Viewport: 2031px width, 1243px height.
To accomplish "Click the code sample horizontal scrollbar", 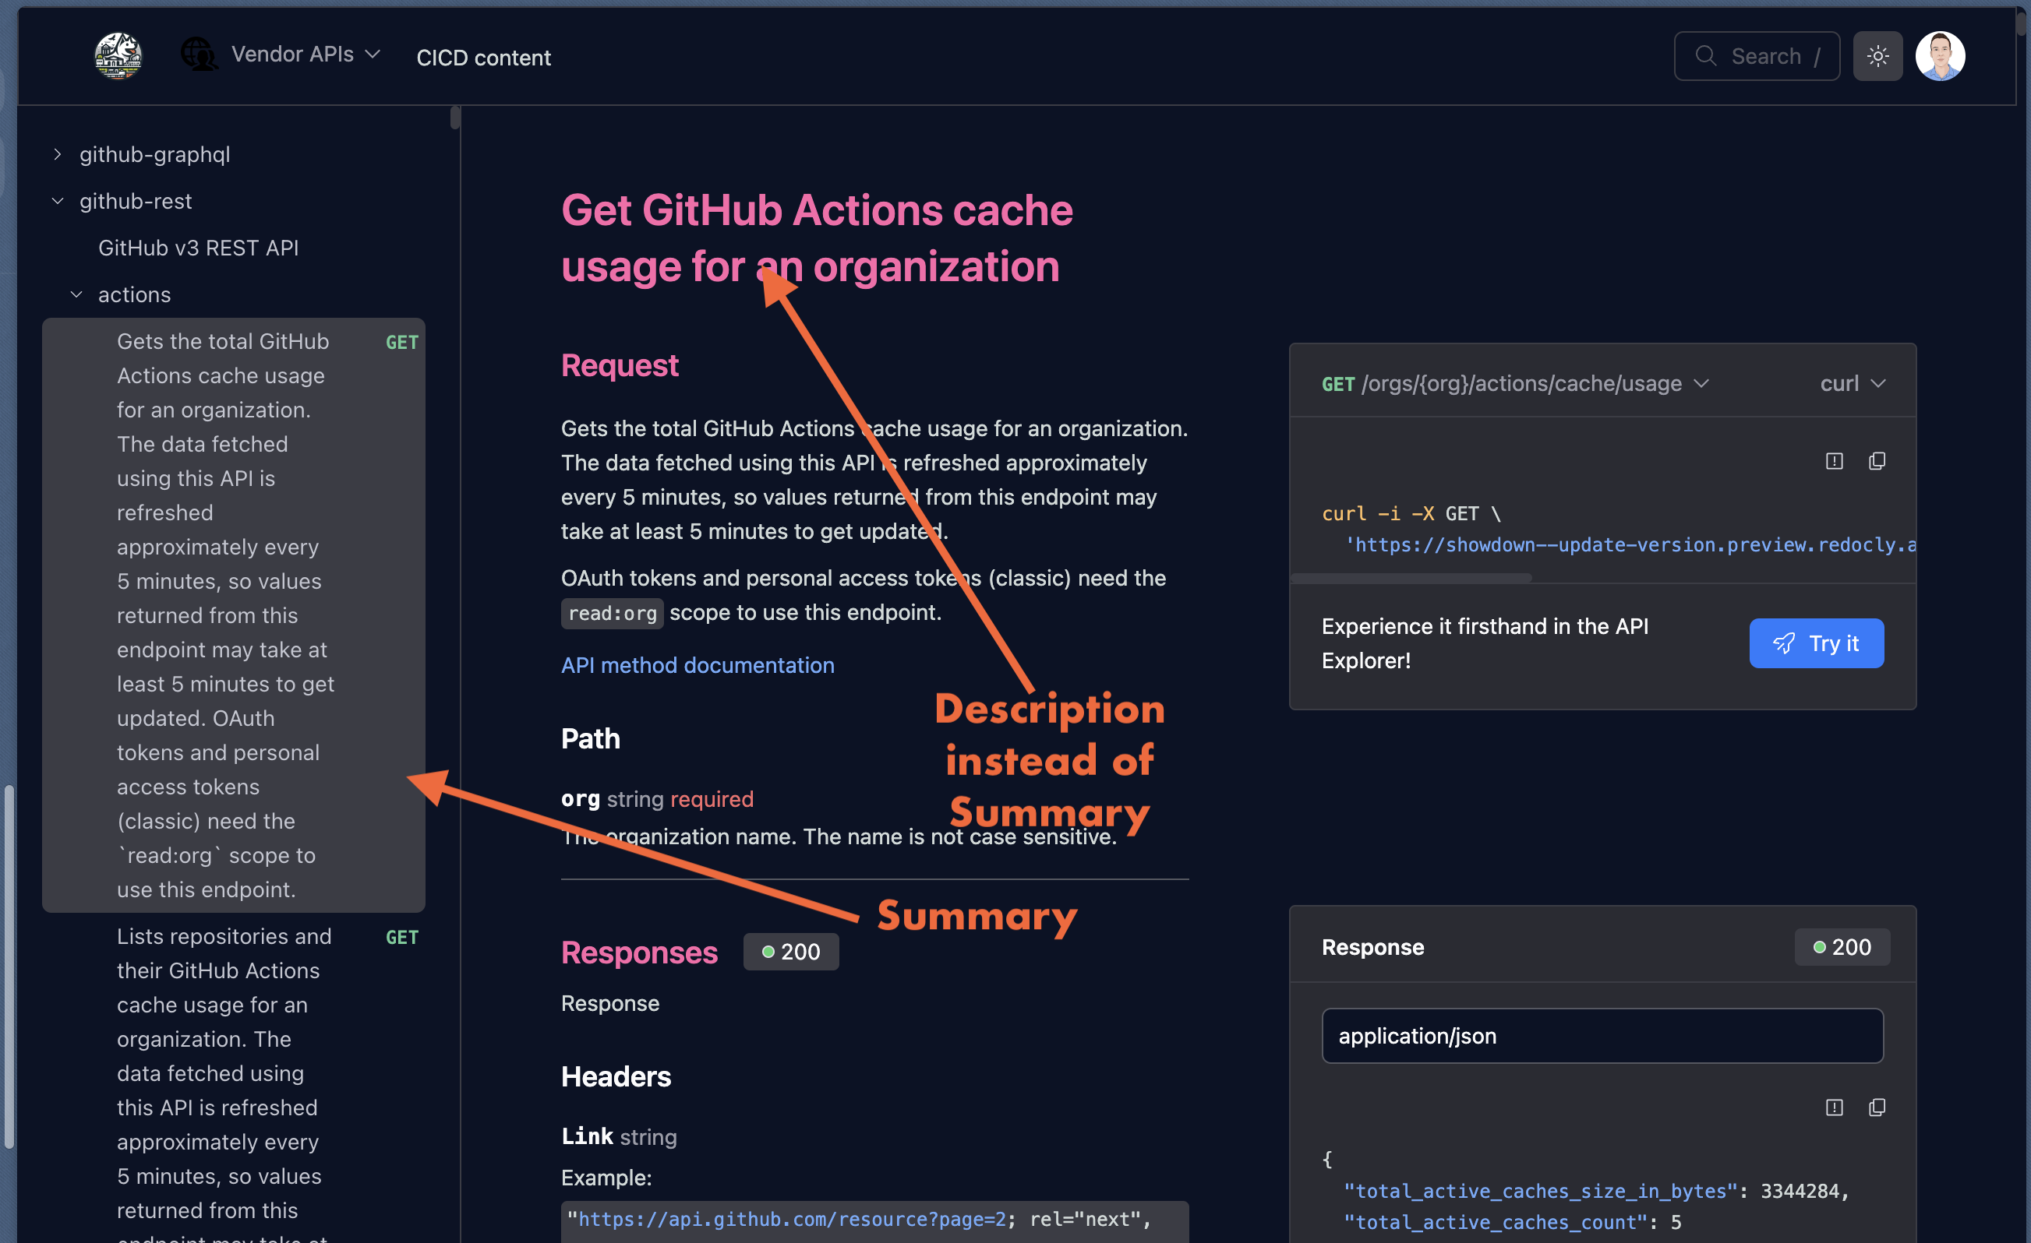I will tap(1411, 578).
